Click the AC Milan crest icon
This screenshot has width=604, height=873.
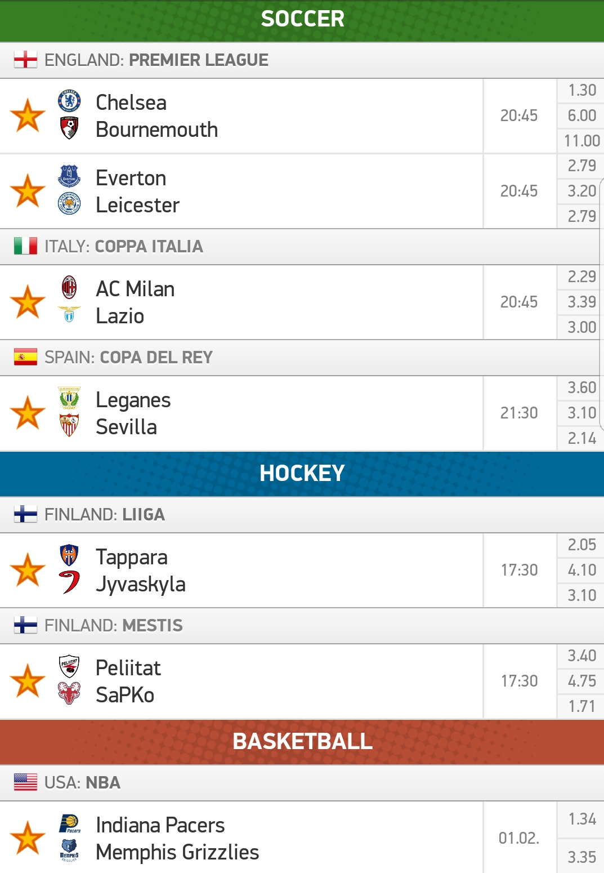click(x=69, y=287)
